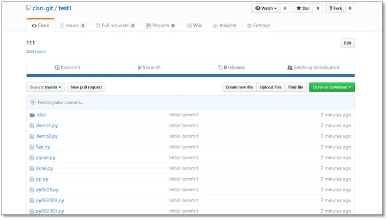
Task: Click Initial commit message in pp.py row
Action: click(184, 179)
